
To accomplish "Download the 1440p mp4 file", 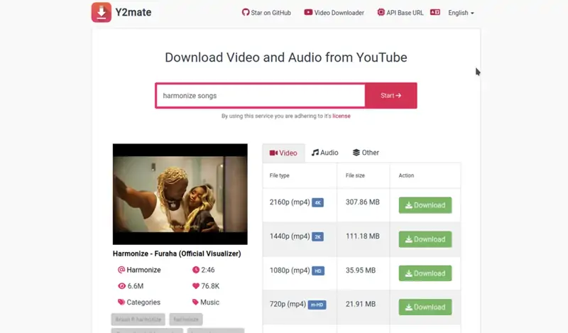I will pos(425,239).
